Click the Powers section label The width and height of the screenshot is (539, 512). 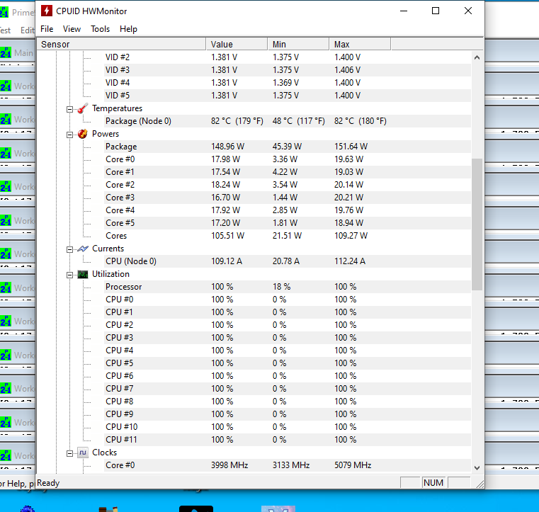pos(106,134)
